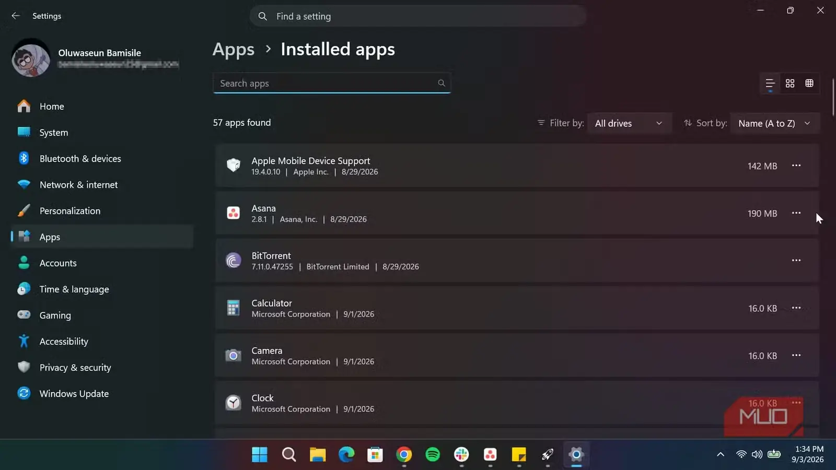Viewport: 836px width, 470px height.
Task: Open Network & internet settings
Action: (102, 184)
